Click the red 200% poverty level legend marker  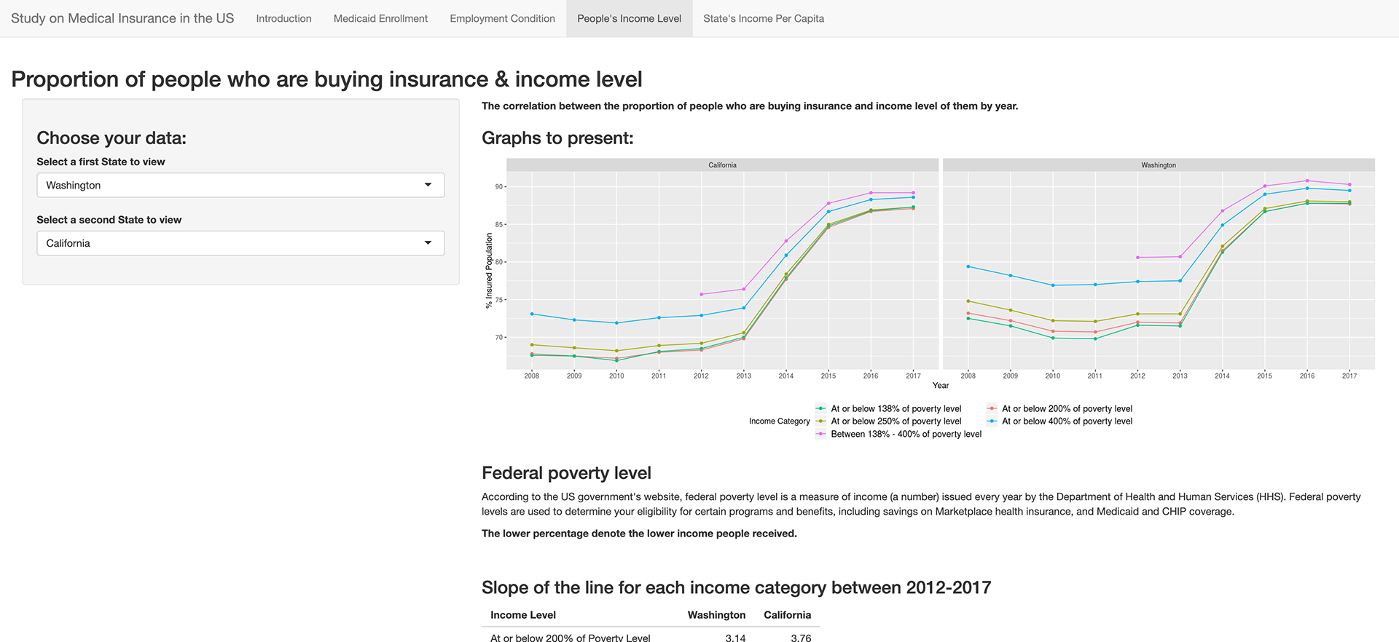click(992, 409)
